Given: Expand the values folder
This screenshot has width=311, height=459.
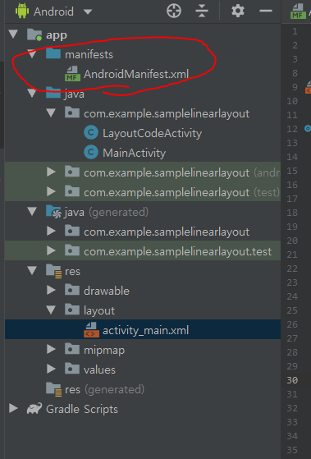Looking at the screenshot, I should click(51, 369).
